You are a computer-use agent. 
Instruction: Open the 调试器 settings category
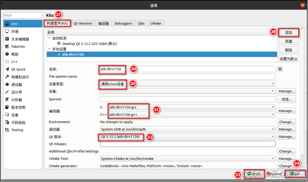23,85
